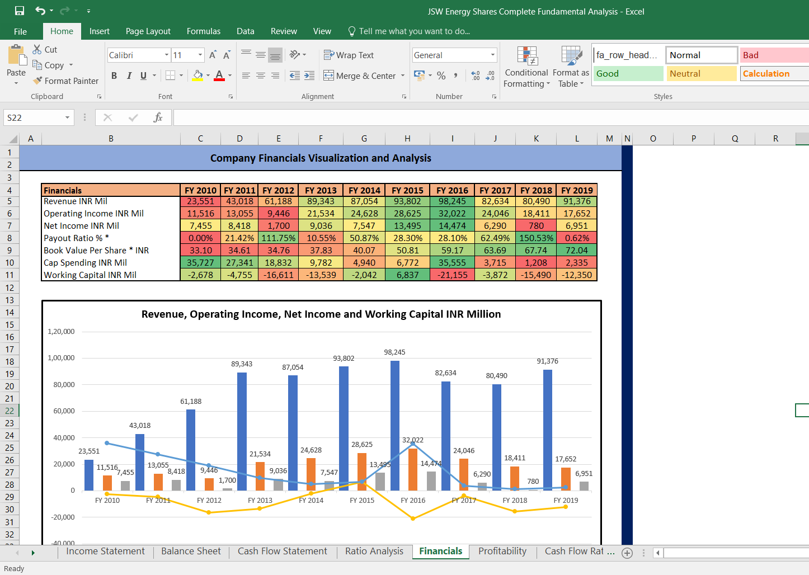Image resolution: width=809 pixels, height=575 pixels.
Task: Select the Ratio Analysis sheet tab
Action: (x=374, y=552)
